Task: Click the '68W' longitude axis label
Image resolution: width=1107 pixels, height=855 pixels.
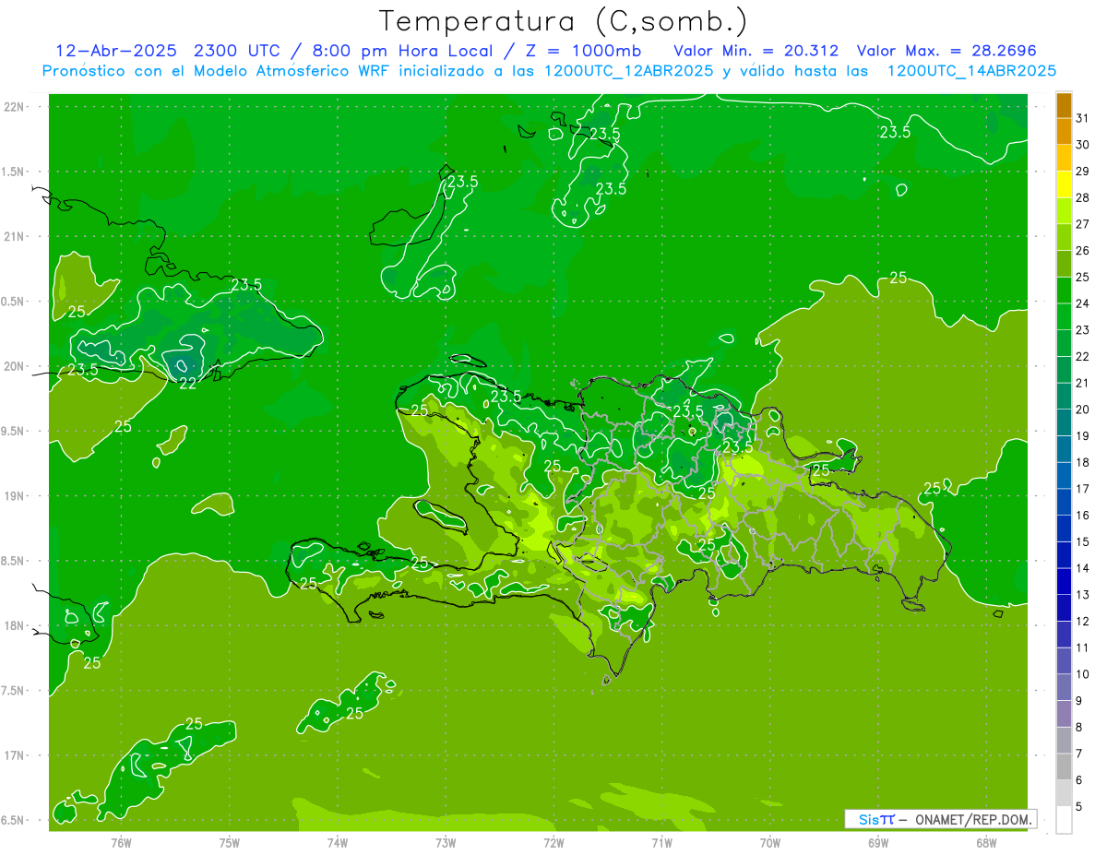Action: (986, 844)
